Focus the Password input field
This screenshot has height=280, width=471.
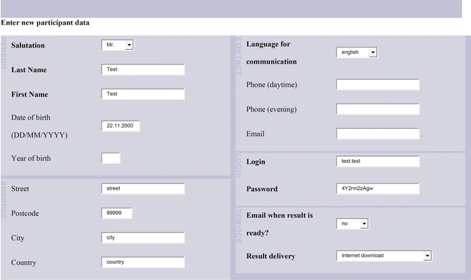pyautogui.click(x=378, y=189)
